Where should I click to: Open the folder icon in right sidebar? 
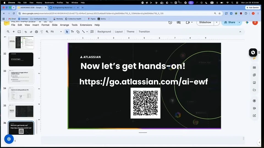(x=254, y=90)
